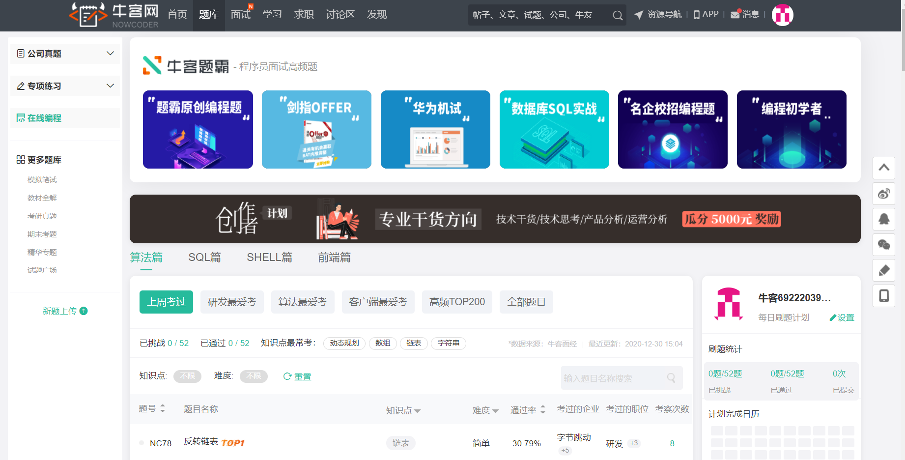Expand the 专项练习 section chevron

coord(110,86)
